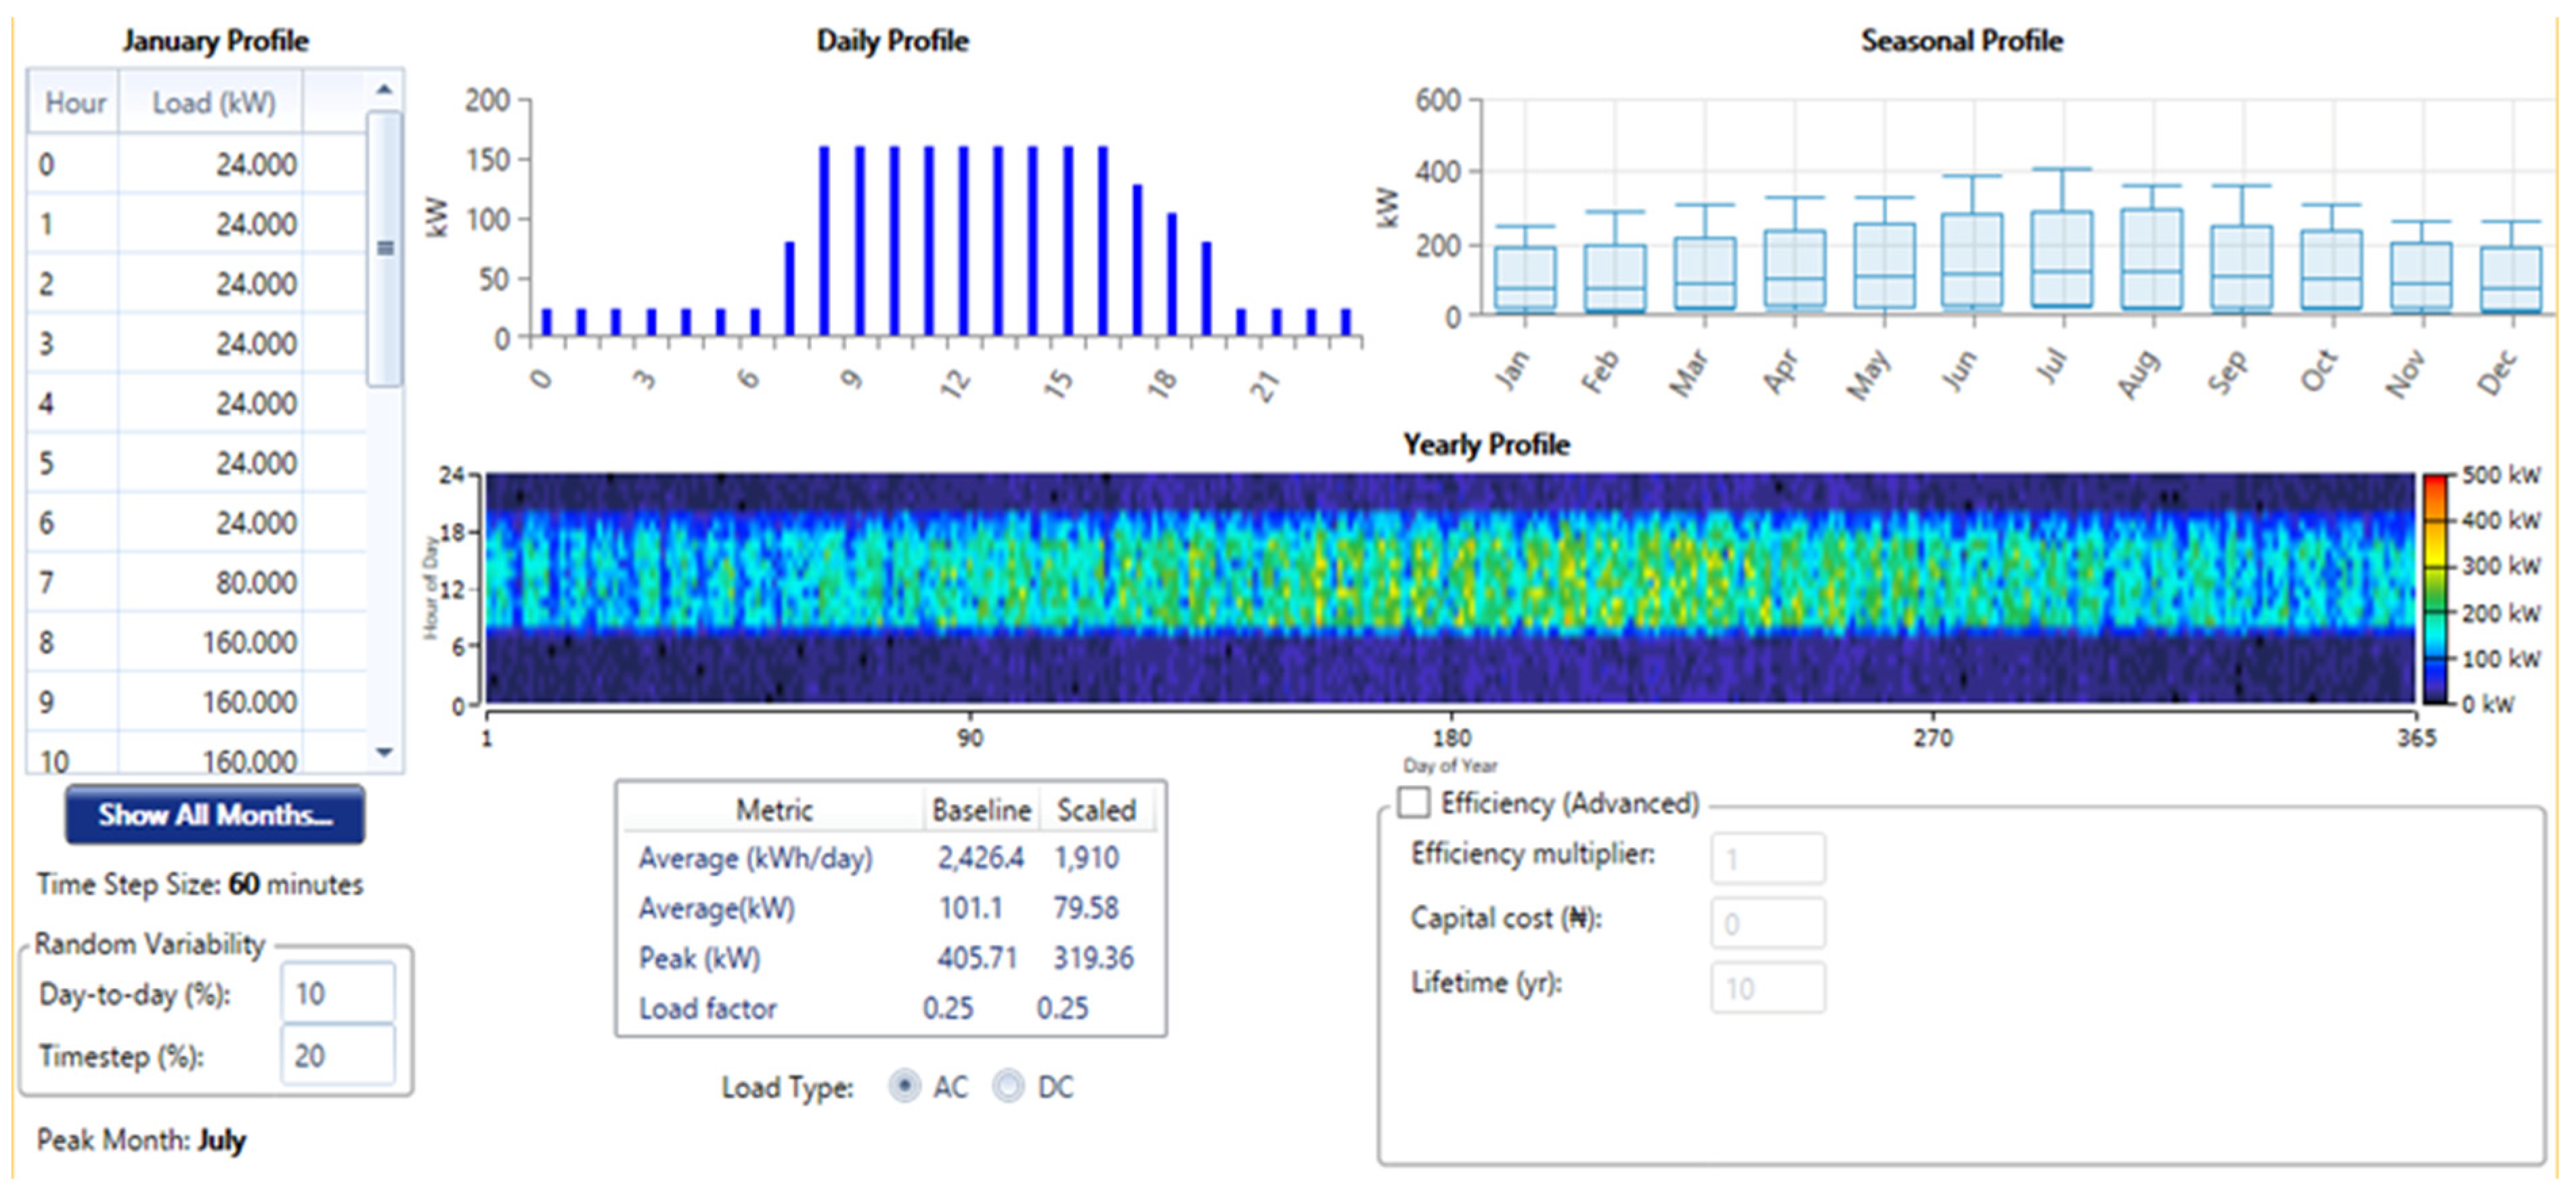Click the Capital cost field
This screenshot has height=1192, width=2576.
(1767, 922)
